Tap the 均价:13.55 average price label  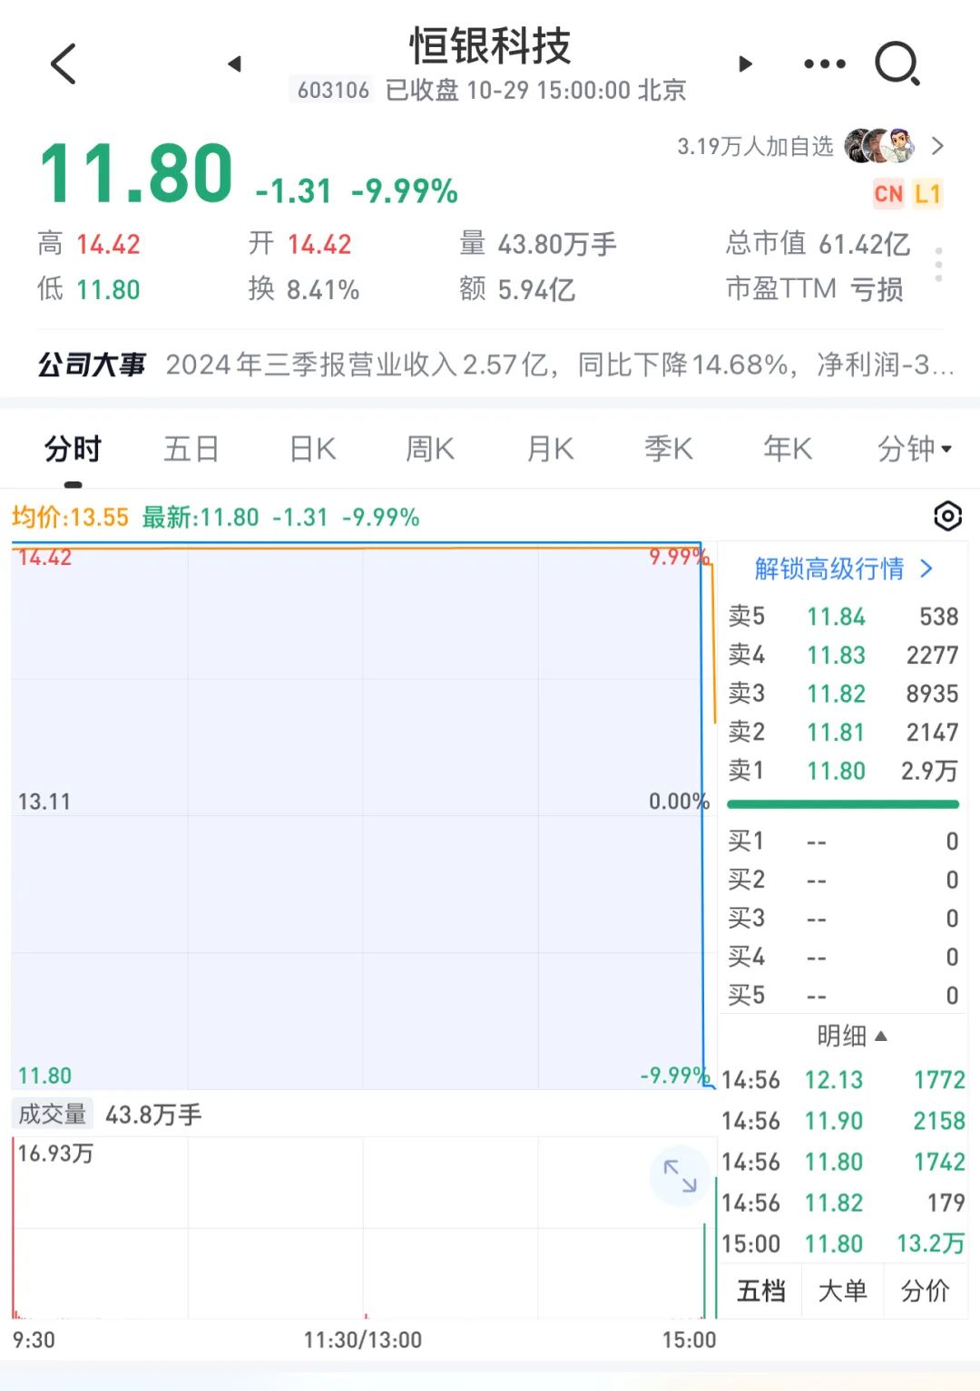click(70, 517)
